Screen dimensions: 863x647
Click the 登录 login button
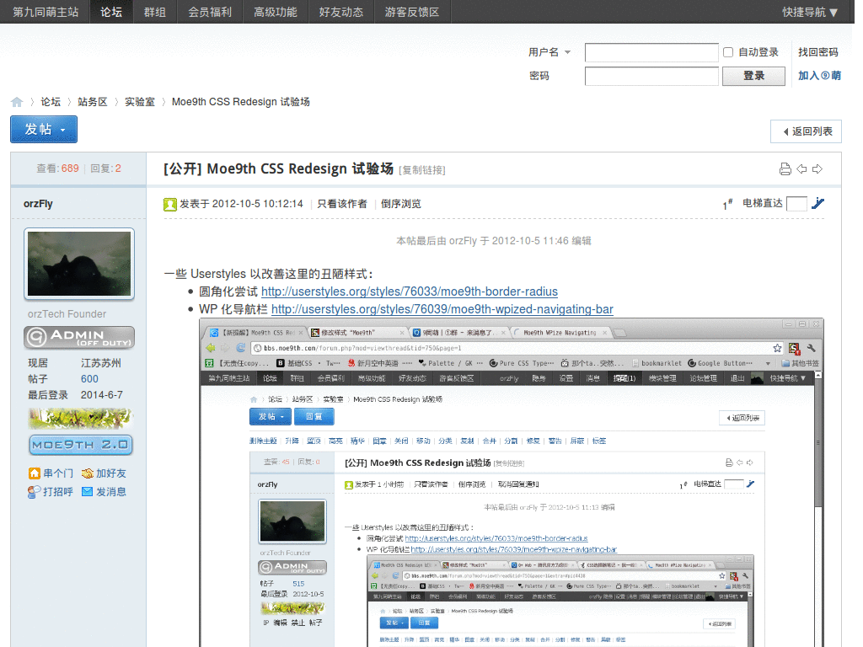coord(753,76)
